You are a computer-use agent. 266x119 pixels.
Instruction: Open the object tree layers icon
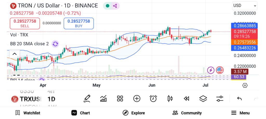pos(203,99)
